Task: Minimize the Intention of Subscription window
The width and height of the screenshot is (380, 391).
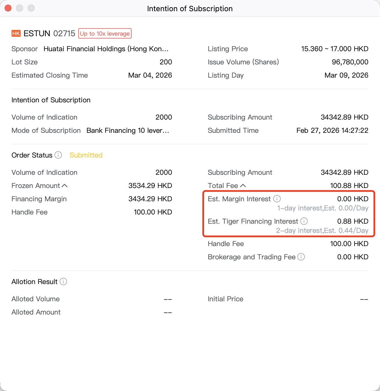Action: pos(20,8)
